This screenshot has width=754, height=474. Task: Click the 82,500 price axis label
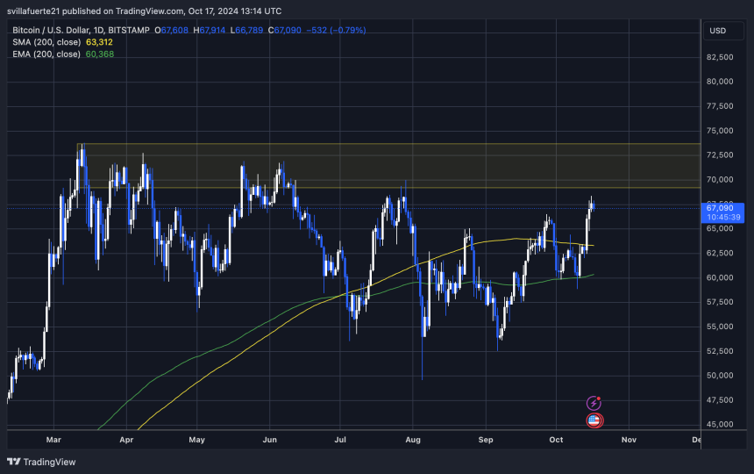pos(720,57)
